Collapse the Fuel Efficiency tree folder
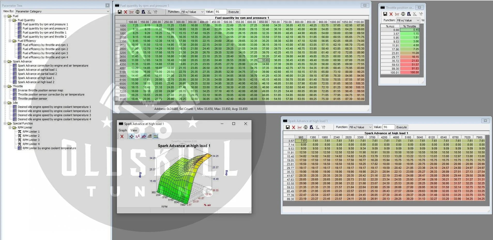The image size is (493, 240). [10, 41]
